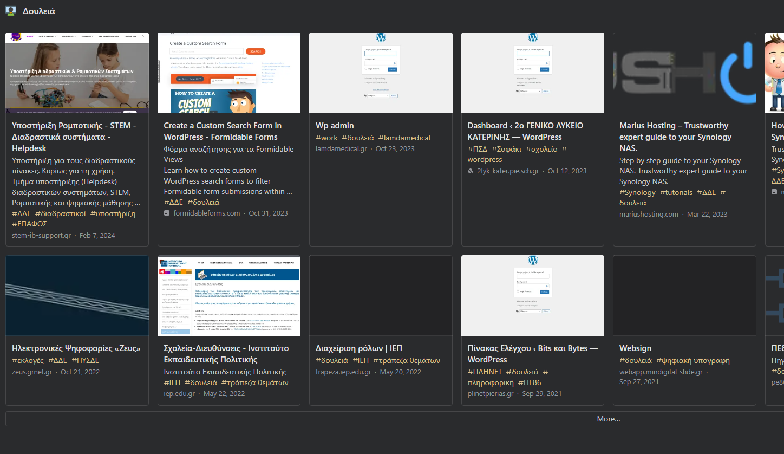Image resolution: width=784 pixels, height=454 pixels.
Task: Click the plinetpierias.gr domain text
Action: (x=491, y=394)
